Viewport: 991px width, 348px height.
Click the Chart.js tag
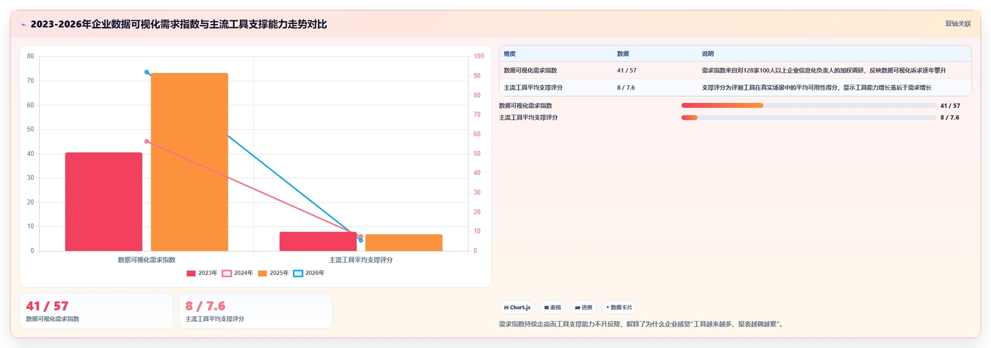(x=517, y=307)
